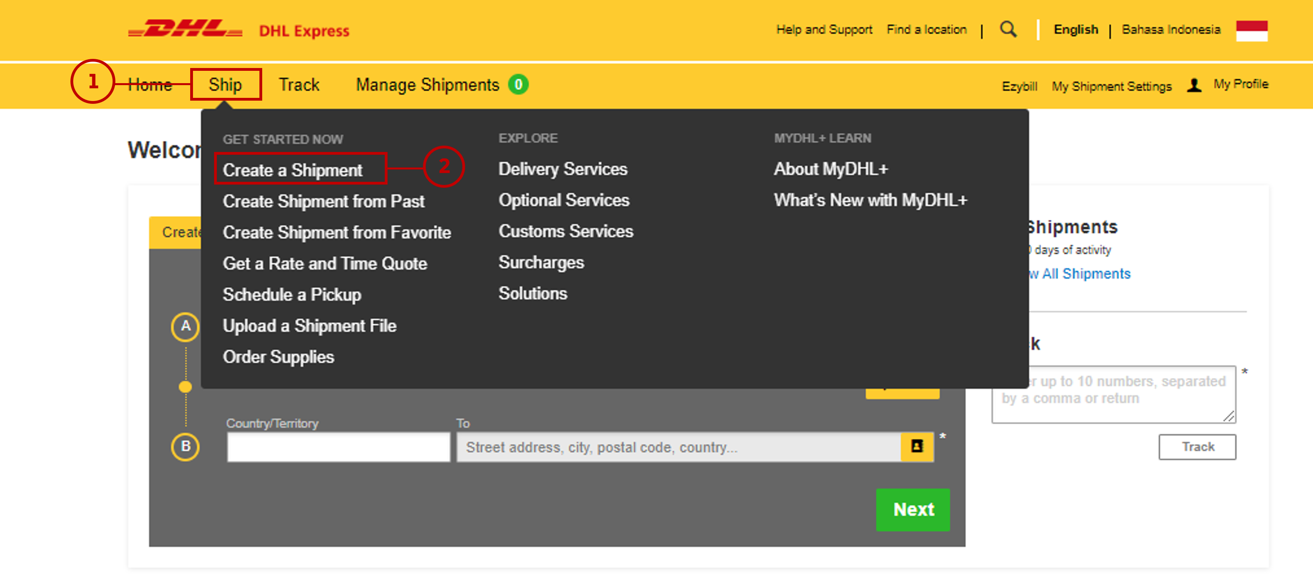Click View All Shipments link

pyautogui.click(x=1079, y=274)
